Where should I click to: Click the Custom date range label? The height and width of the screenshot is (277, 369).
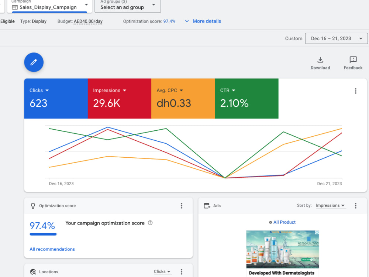pos(294,38)
